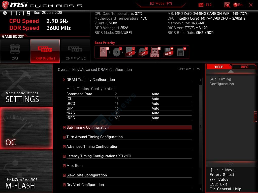Edit the tRCD Auto value field
The height and width of the screenshot is (193, 258).
point(155,103)
